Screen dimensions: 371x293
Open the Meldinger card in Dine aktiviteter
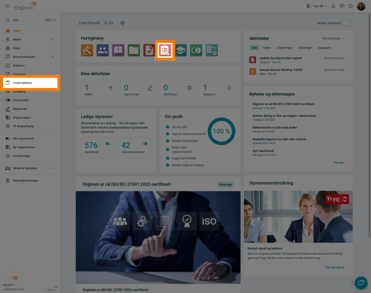[x=178, y=90]
